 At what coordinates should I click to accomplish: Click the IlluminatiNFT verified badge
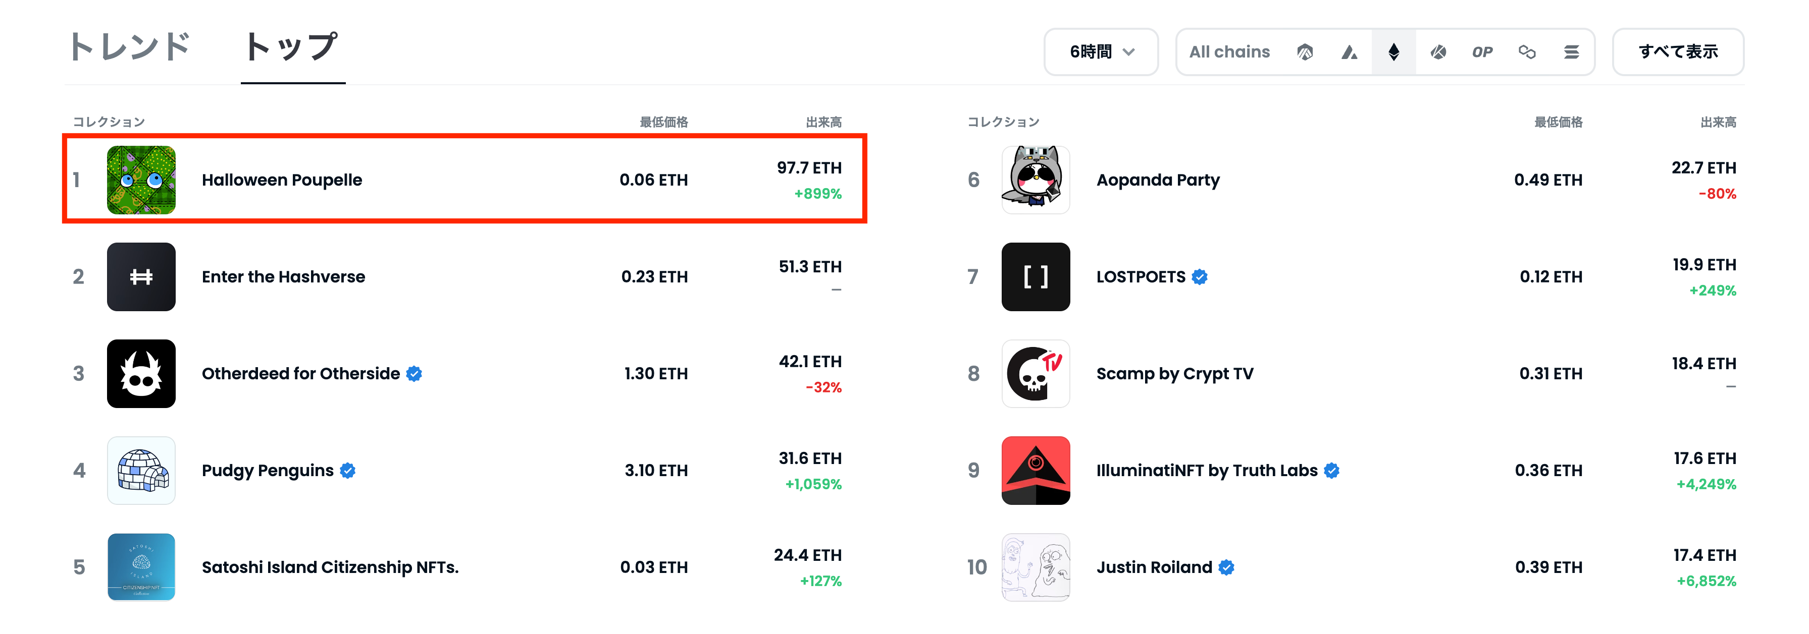click(1333, 471)
